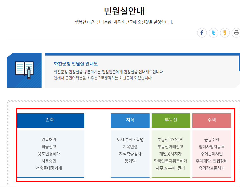
Task: Open 부동산계약서검인 information
Action: (x=171, y=140)
